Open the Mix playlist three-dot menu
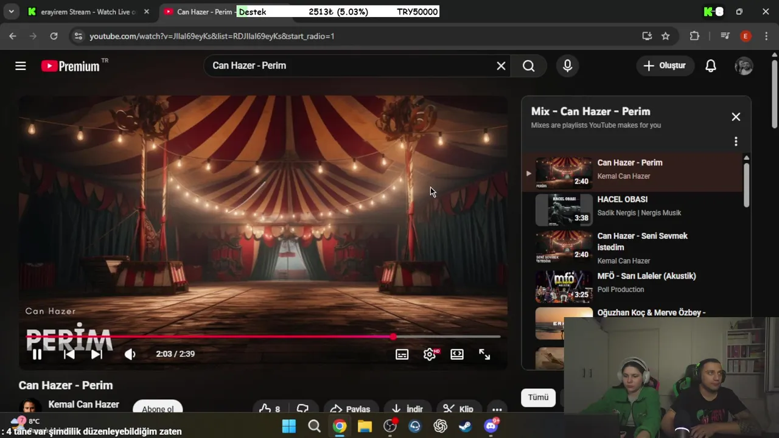 [x=736, y=142]
